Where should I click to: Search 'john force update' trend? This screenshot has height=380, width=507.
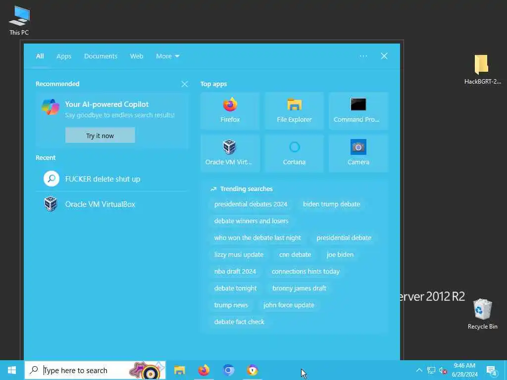[289, 305]
